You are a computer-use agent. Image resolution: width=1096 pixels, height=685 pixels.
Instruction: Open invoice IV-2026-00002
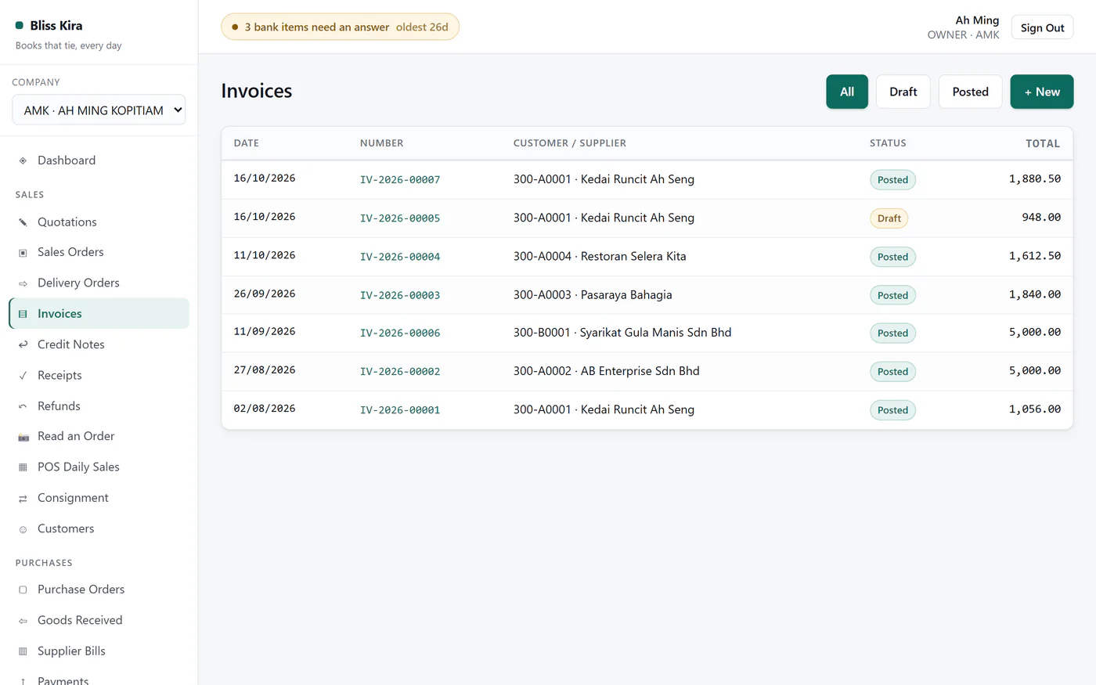coord(400,372)
